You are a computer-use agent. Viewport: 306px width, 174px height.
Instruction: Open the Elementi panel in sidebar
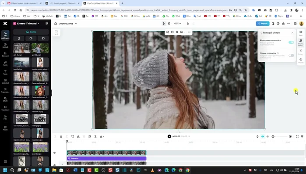pos(5,54)
